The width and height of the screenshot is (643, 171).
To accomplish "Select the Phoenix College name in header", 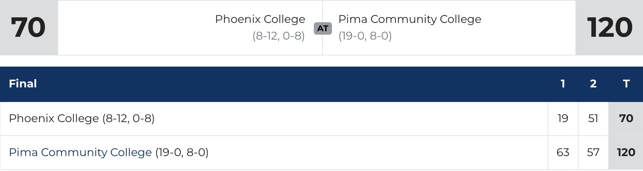I will coord(260,19).
